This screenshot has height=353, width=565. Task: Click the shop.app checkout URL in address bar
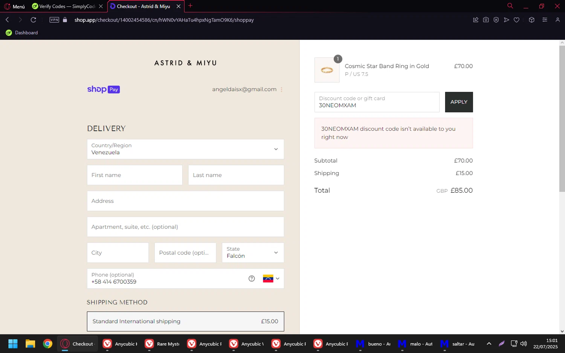click(x=164, y=20)
